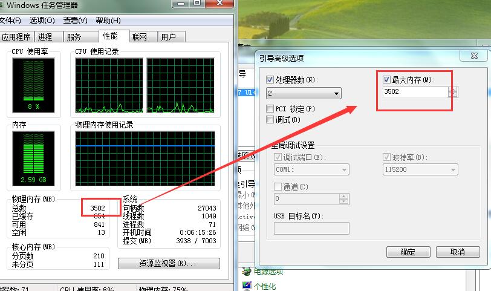The width and height of the screenshot is (491, 291).
Task: Click the 资源监视器(R)... button
Action: click(x=169, y=263)
